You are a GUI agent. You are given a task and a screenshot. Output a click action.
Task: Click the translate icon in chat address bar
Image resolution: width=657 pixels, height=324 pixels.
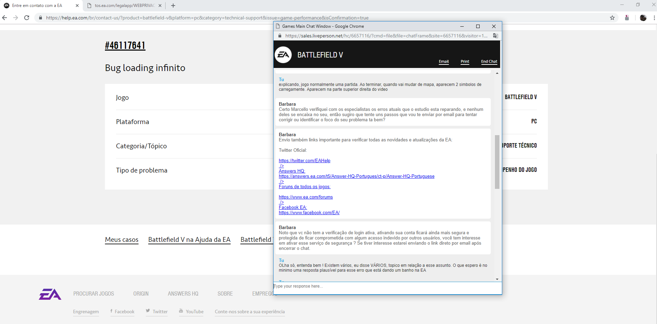495,36
